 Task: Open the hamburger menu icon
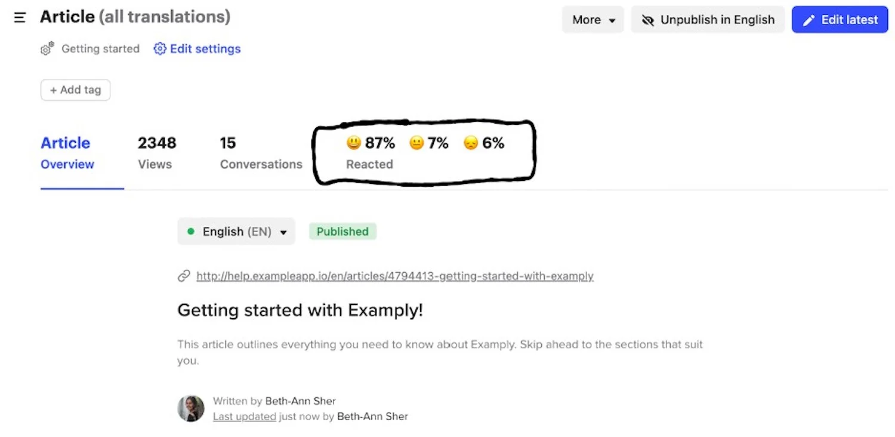click(20, 17)
